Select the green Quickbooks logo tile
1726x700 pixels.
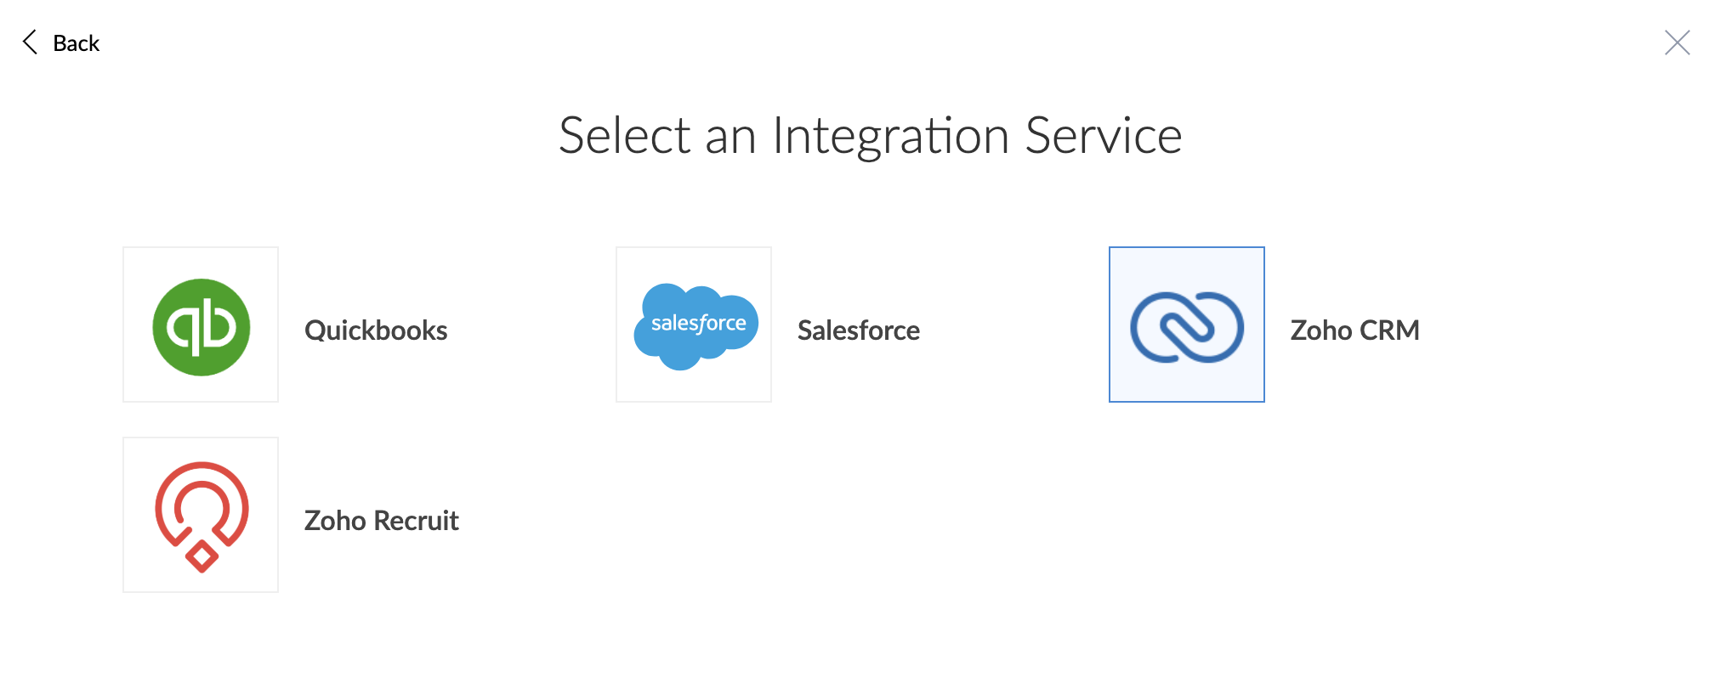(x=201, y=325)
